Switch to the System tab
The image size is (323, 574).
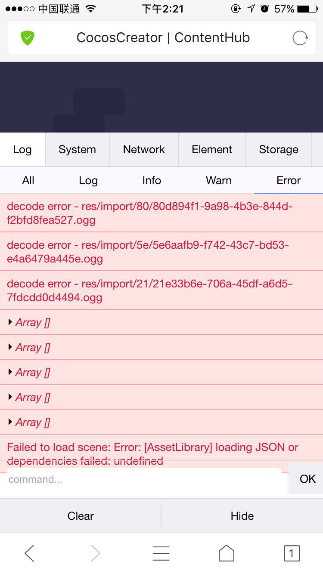(x=77, y=149)
